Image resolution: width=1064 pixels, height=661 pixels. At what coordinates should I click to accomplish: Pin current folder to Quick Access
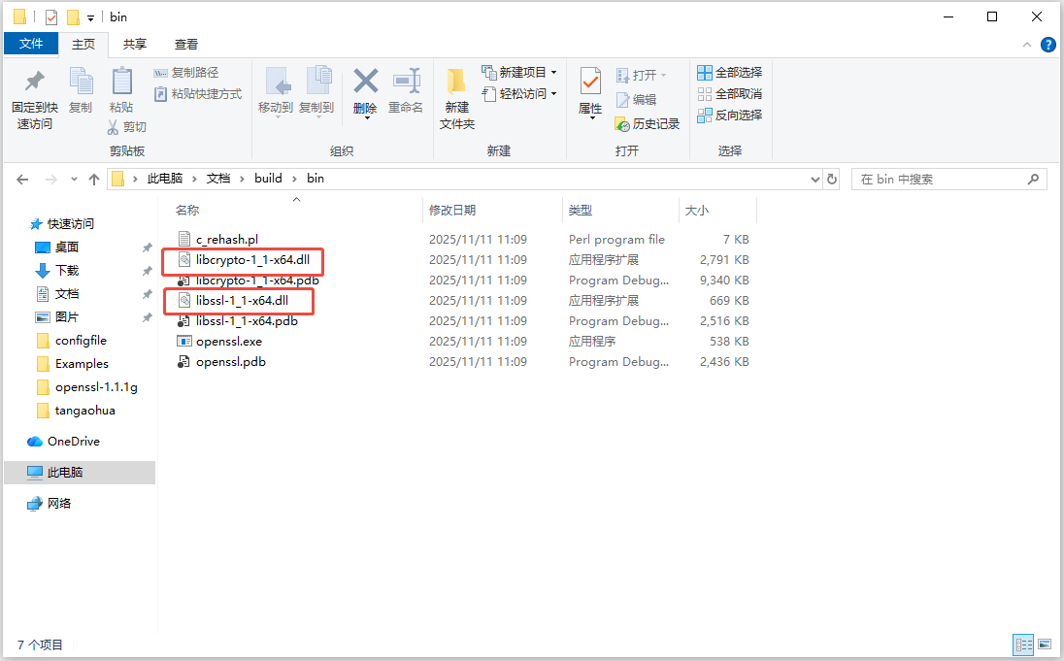tap(34, 95)
